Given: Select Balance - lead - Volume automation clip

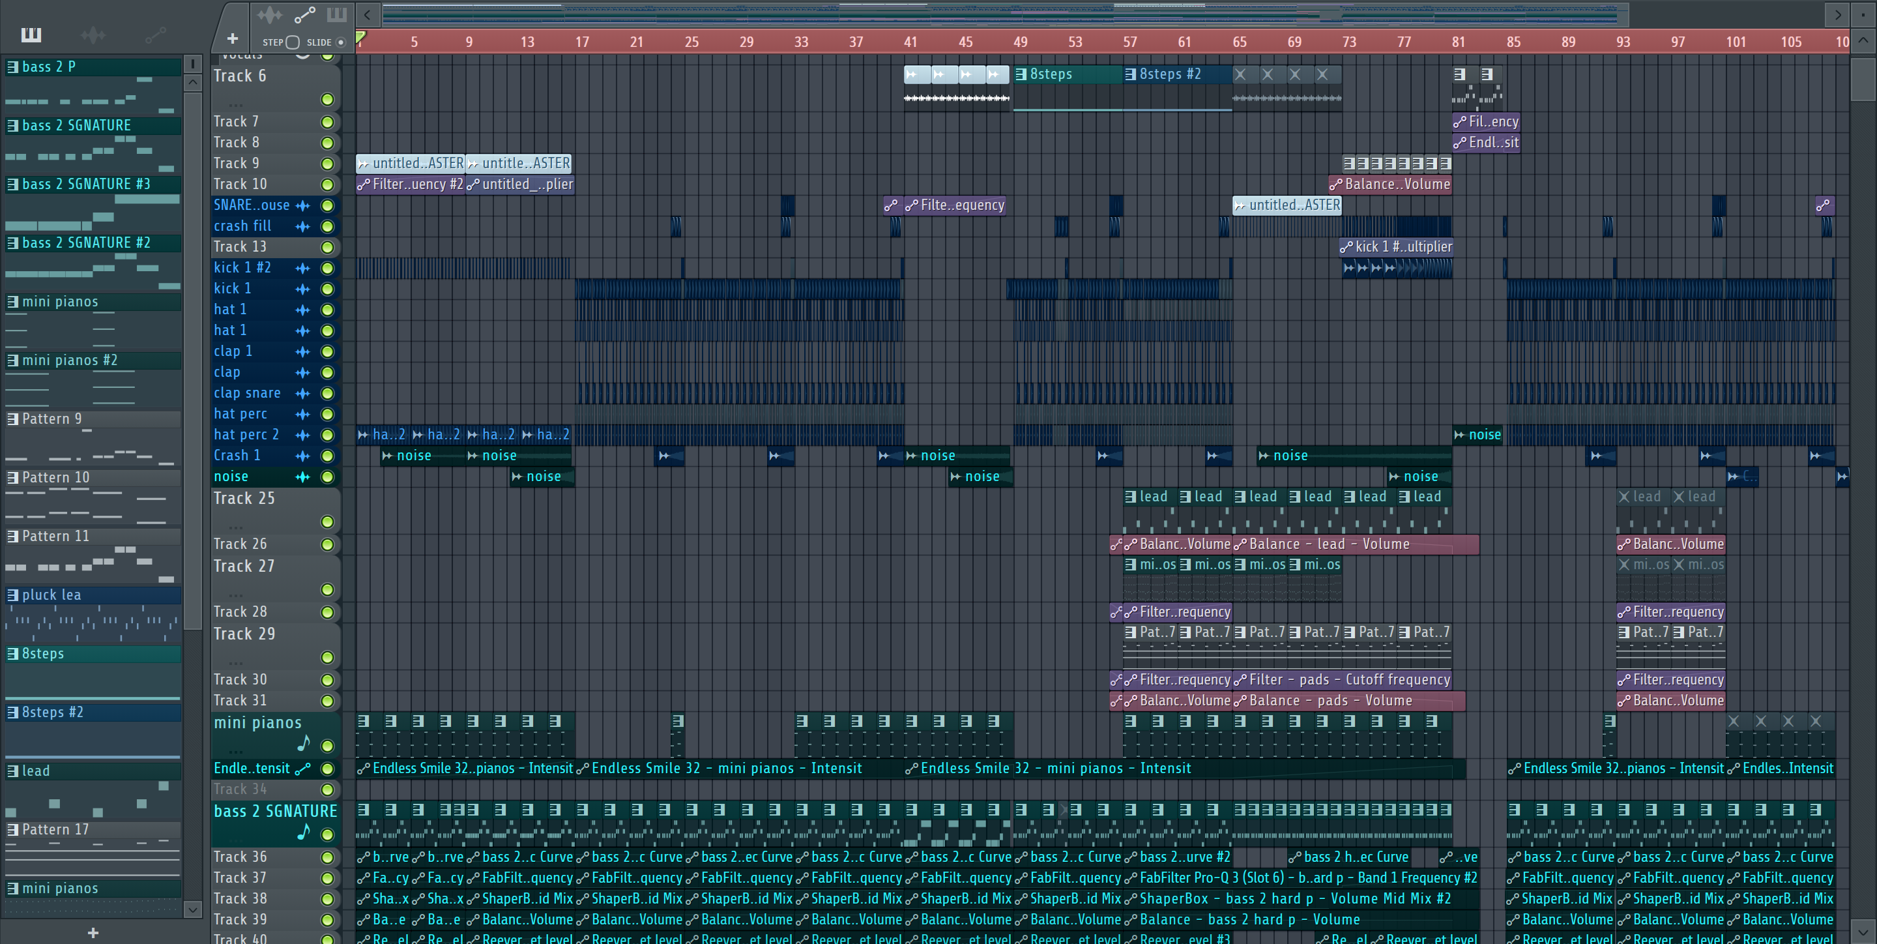Looking at the screenshot, I should 1356,544.
